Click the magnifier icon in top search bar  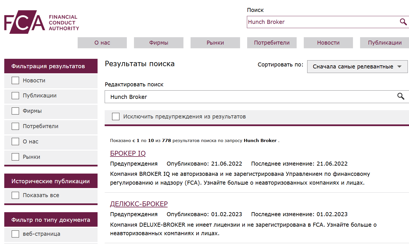tap(403, 22)
